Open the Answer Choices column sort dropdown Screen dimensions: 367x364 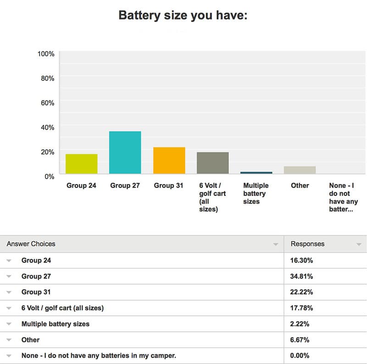point(276,244)
